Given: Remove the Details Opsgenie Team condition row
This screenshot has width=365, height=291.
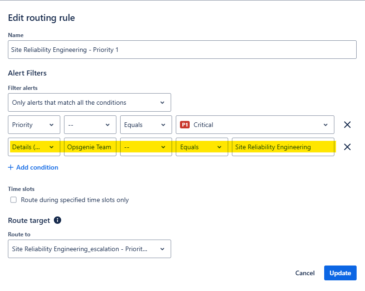Looking at the screenshot, I should coord(347,147).
